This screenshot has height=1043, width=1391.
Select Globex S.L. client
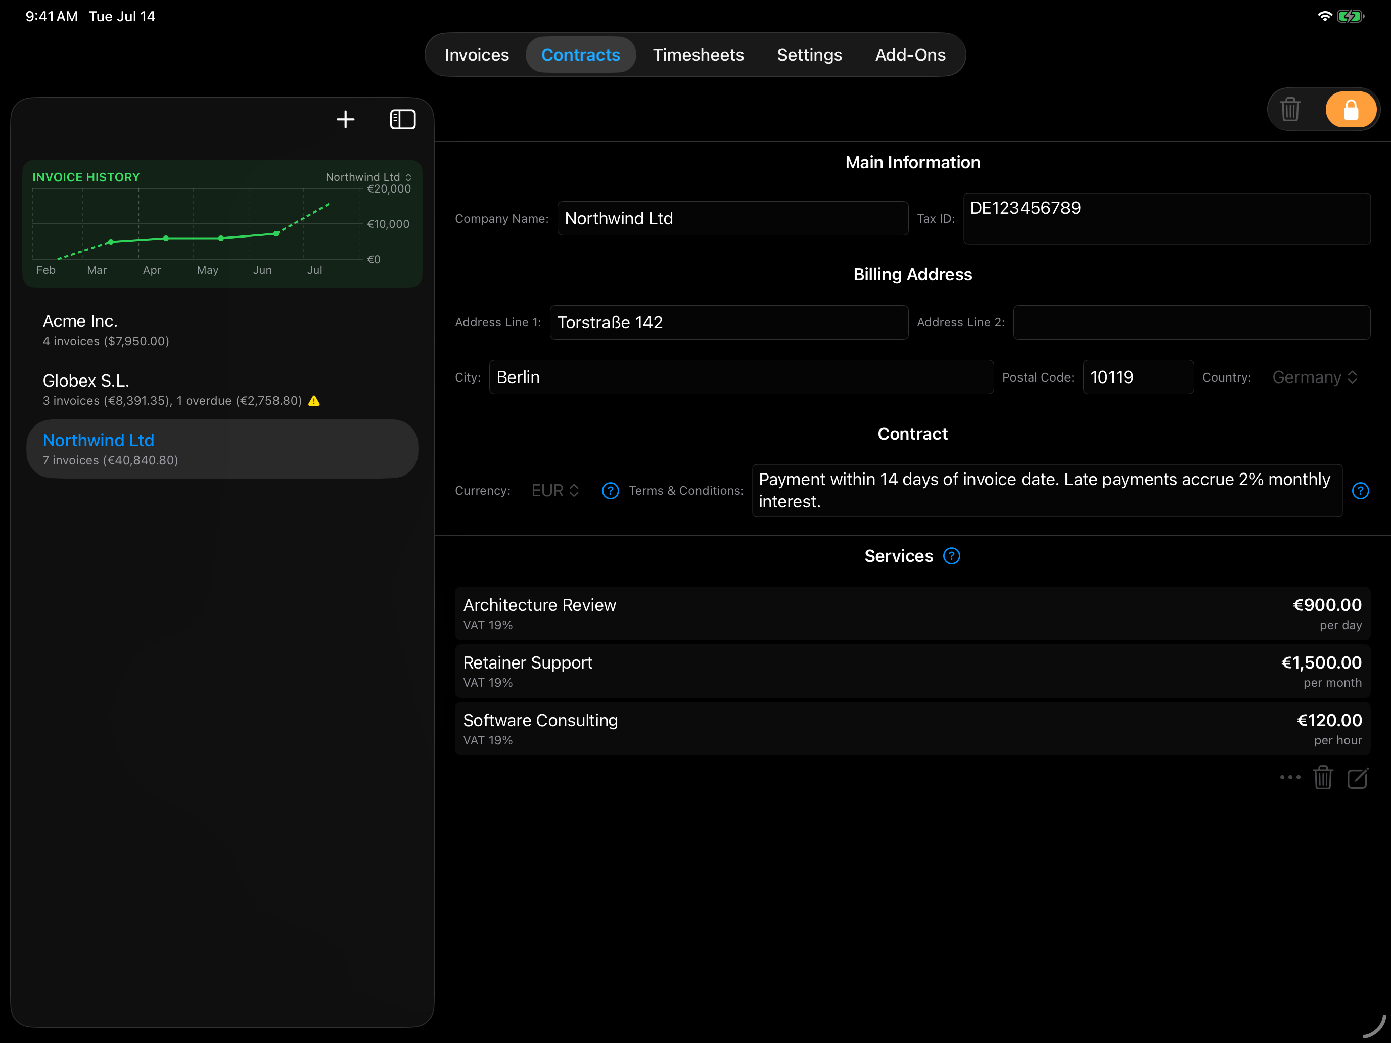point(222,389)
